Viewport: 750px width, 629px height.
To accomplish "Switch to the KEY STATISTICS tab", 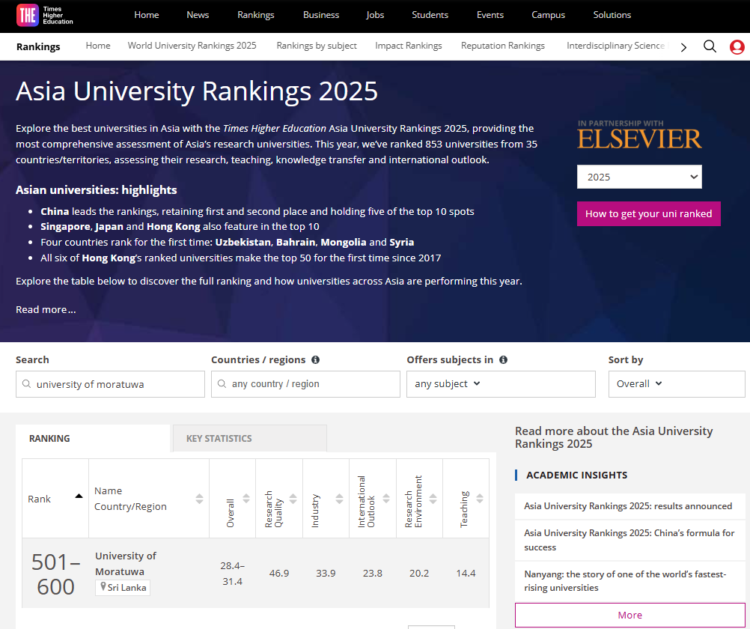I will (250, 438).
